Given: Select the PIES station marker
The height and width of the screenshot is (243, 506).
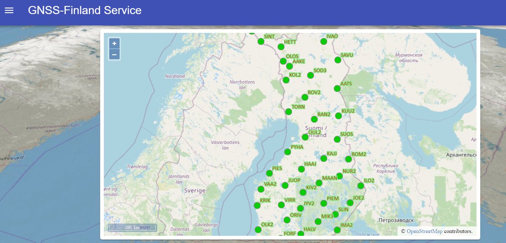Looking at the screenshot, I should click(x=269, y=173).
